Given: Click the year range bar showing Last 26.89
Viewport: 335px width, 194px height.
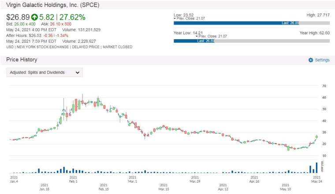Looking at the screenshot, I should (251, 41).
